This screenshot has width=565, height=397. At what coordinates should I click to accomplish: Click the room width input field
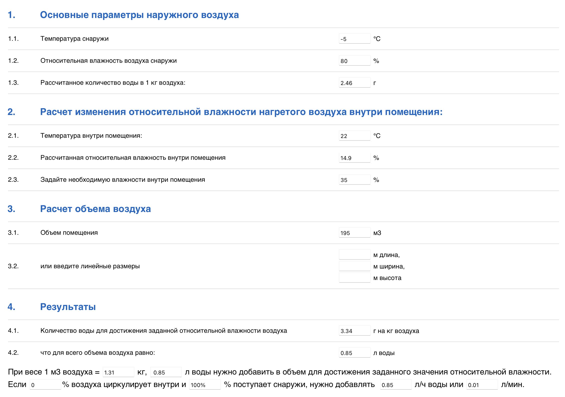pyautogui.click(x=354, y=266)
